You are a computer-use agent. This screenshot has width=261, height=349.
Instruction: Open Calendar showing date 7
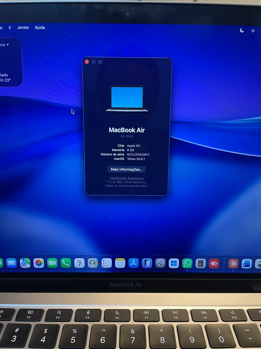click(x=79, y=263)
